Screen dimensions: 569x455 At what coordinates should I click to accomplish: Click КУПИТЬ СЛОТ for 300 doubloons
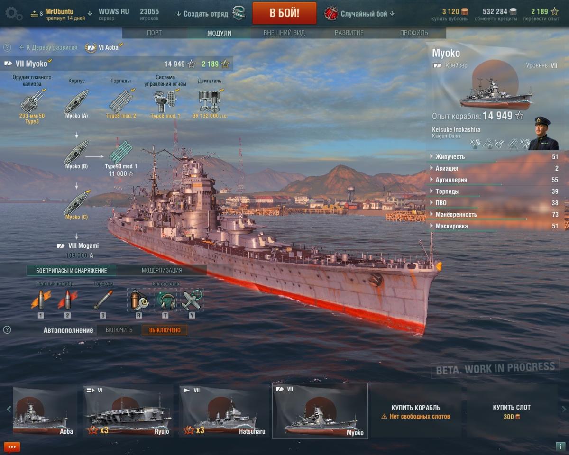[511, 411]
